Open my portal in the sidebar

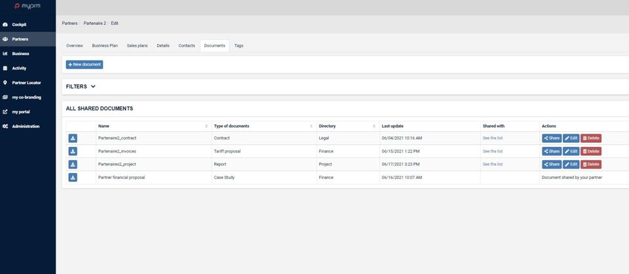(28, 112)
